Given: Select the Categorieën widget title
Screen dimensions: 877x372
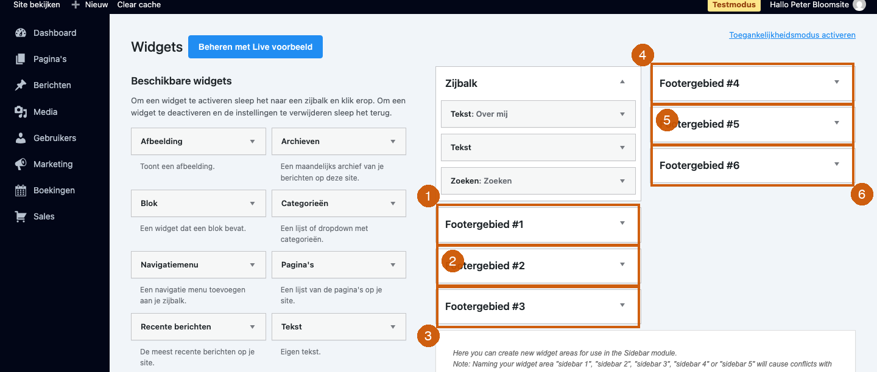Looking at the screenshot, I should click(x=305, y=203).
